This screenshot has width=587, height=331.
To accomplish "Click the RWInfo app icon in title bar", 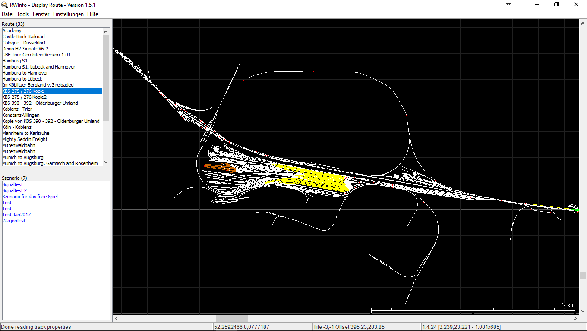I will 4,5.
